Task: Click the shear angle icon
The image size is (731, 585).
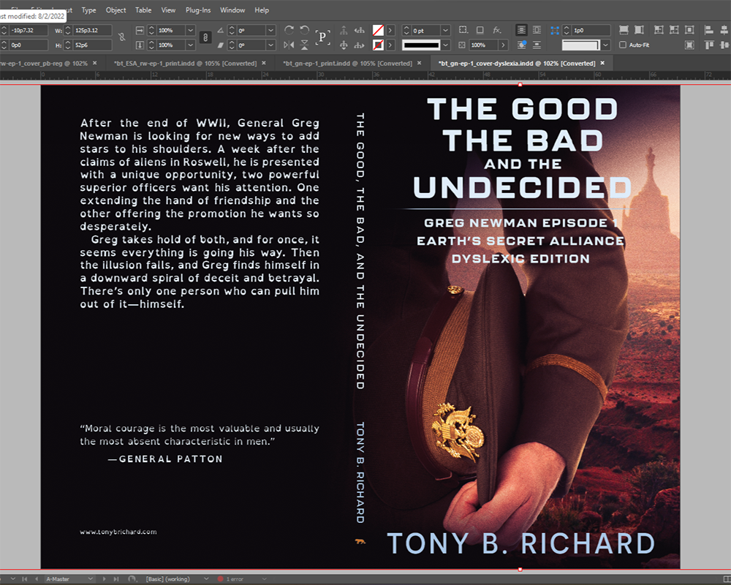Action: (221, 45)
